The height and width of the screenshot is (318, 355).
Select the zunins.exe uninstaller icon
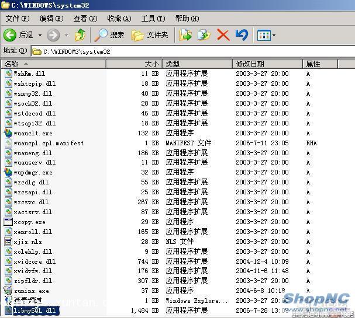(8, 291)
